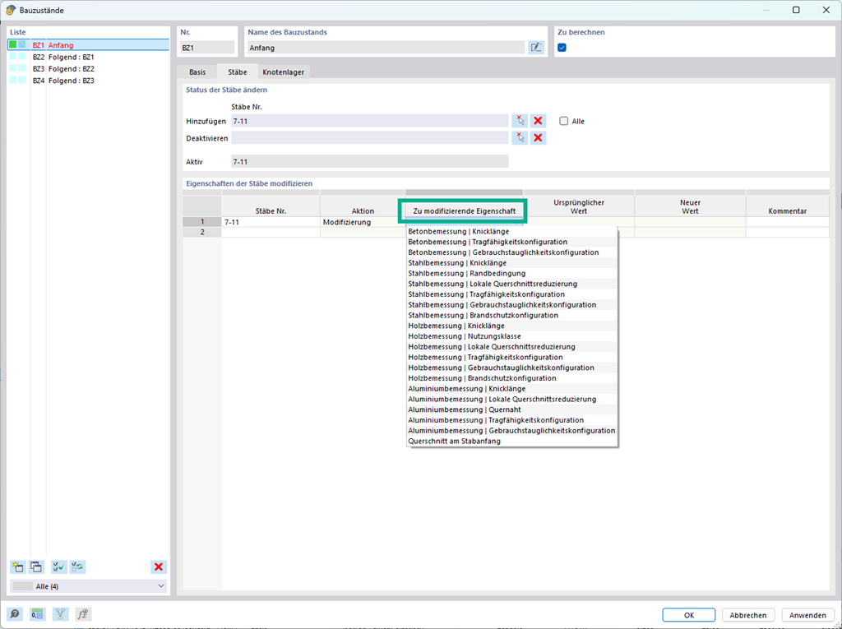Choose Holzbemessung | Brandschutzkonfiguration
The height and width of the screenshot is (629, 842).
pyautogui.click(x=511, y=378)
